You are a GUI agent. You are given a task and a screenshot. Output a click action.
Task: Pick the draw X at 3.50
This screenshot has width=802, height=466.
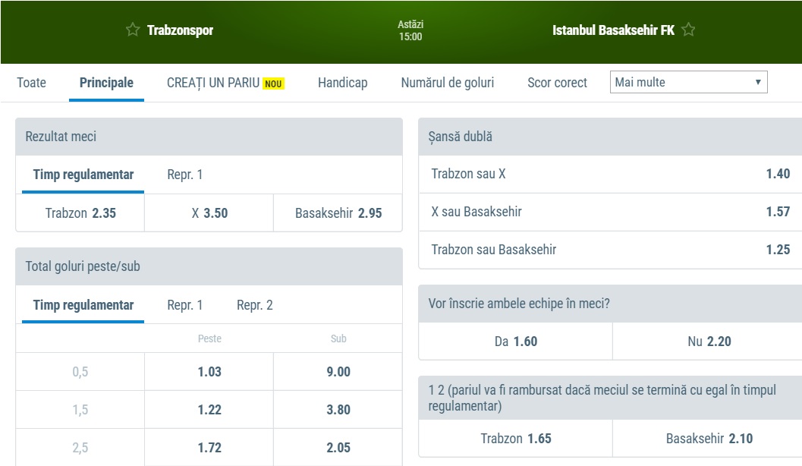coord(209,213)
